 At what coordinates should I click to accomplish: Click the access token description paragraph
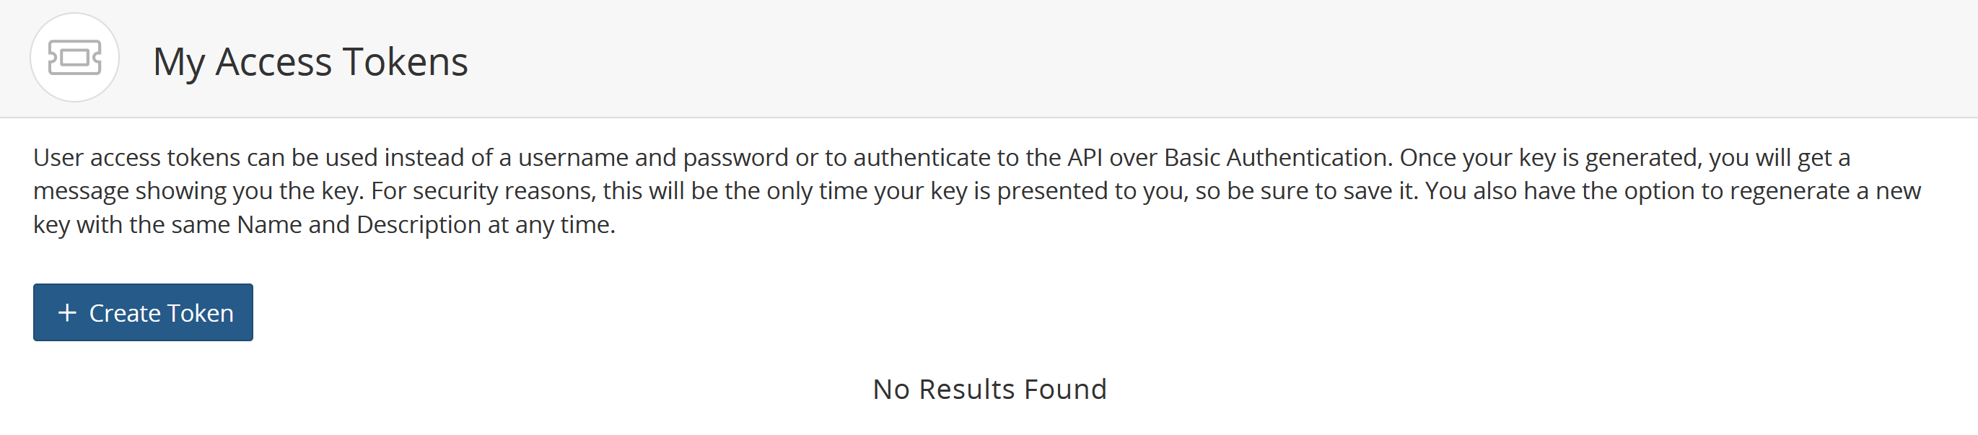tap(975, 190)
